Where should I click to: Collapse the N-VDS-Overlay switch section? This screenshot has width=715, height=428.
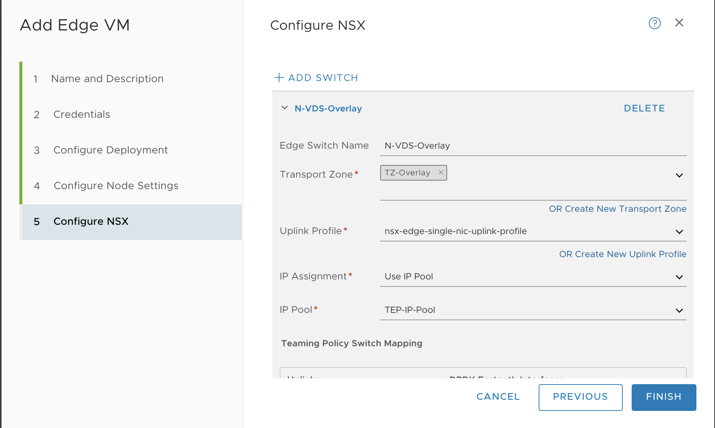click(285, 108)
